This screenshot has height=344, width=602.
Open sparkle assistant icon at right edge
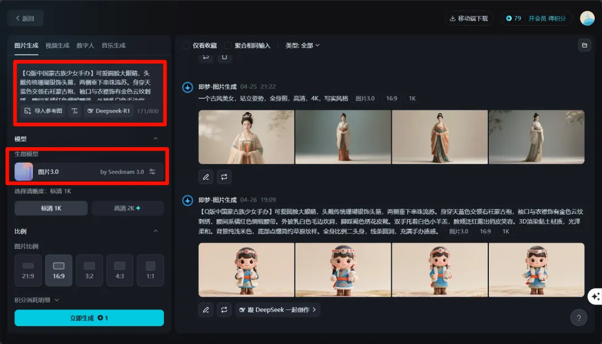coord(595,297)
